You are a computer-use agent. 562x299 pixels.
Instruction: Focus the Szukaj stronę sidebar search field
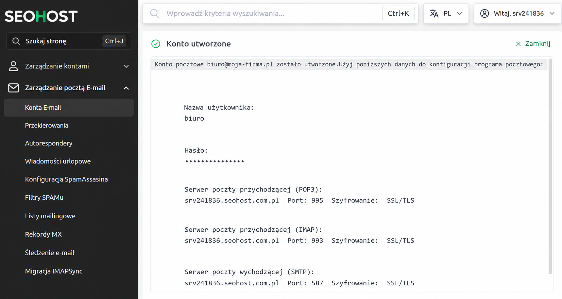point(69,41)
